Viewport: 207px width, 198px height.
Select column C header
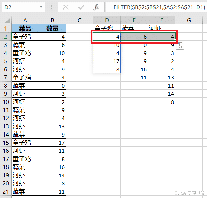[x=79, y=20]
